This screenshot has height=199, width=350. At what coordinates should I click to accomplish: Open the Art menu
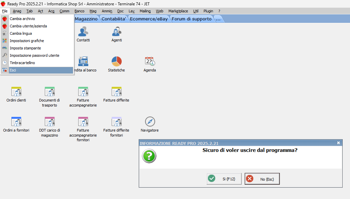tap(40, 11)
